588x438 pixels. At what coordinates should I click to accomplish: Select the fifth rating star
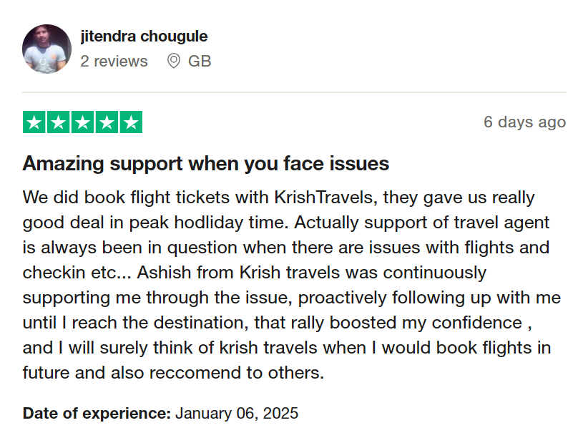[x=131, y=122]
